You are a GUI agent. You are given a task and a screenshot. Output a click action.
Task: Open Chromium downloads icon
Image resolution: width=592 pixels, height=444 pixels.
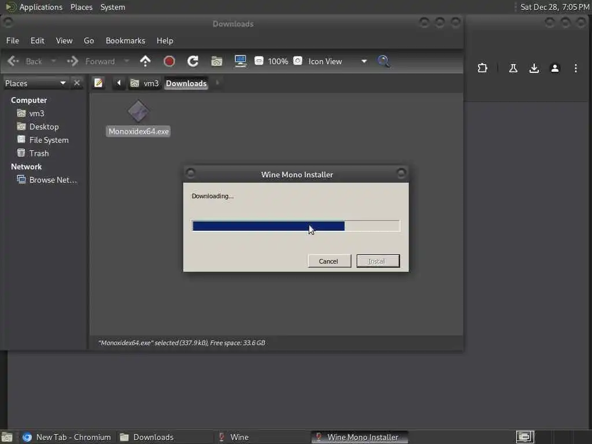point(534,68)
